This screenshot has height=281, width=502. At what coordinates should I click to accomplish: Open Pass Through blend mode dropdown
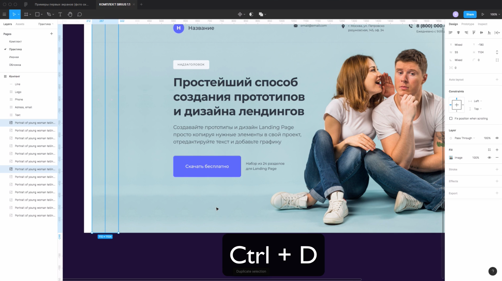pos(465,138)
